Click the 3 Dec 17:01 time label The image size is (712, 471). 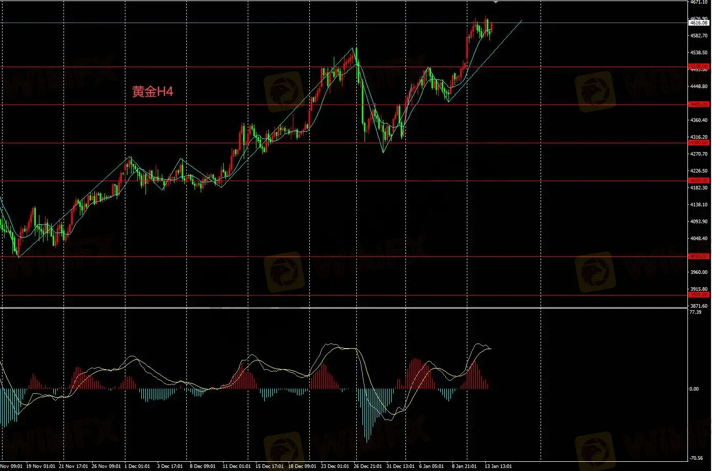click(x=169, y=467)
